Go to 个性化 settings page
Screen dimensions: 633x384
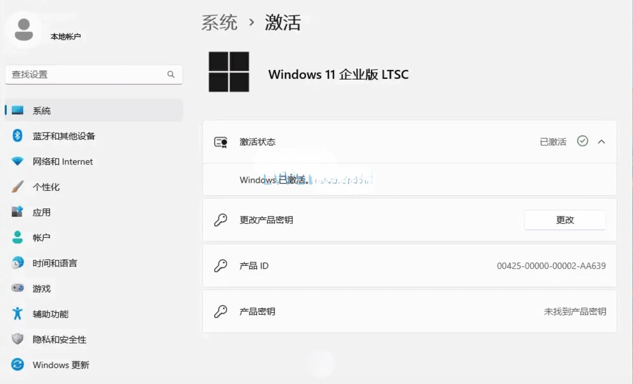[x=46, y=187]
